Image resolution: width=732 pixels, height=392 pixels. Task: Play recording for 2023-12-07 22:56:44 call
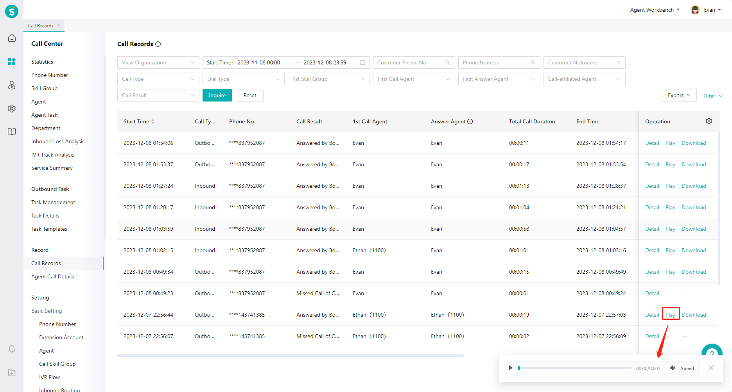coord(670,315)
